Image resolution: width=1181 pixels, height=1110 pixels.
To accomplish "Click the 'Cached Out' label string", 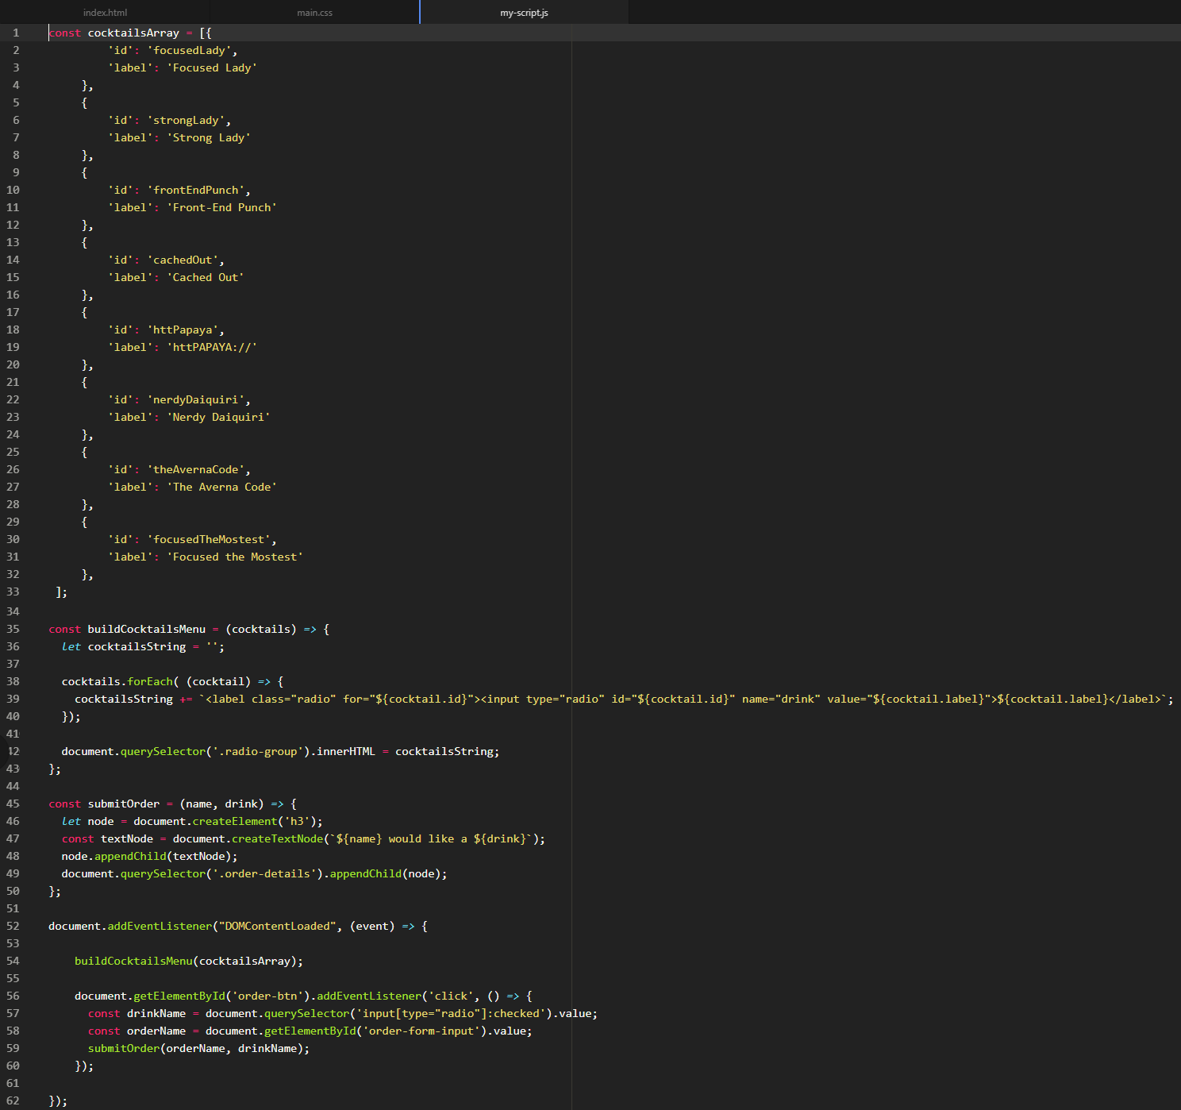I will (206, 277).
